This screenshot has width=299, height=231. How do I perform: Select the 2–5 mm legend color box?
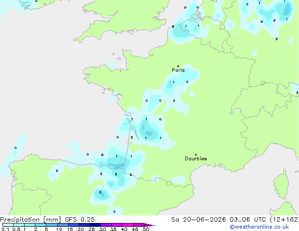pyautogui.click(x=41, y=225)
